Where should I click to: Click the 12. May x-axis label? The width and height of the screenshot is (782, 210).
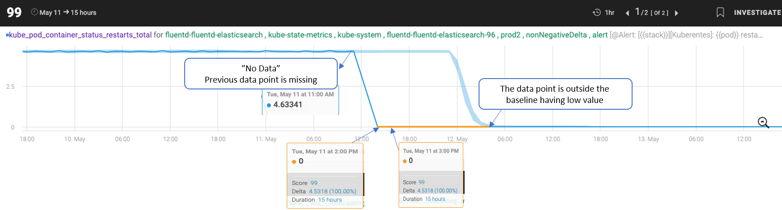pyautogui.click(x=457, y=139)
